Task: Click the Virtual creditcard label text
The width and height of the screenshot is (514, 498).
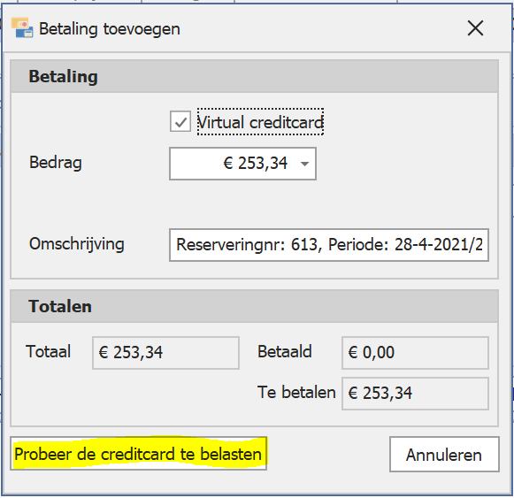Action: click(261, 122)
